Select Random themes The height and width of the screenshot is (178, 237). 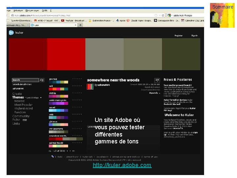click(x=20, y=112)
